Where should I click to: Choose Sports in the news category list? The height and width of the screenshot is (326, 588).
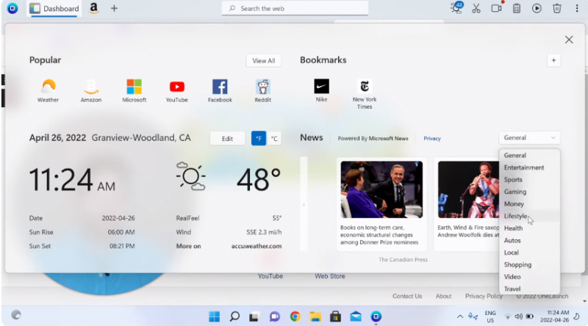tap(513, 179)
